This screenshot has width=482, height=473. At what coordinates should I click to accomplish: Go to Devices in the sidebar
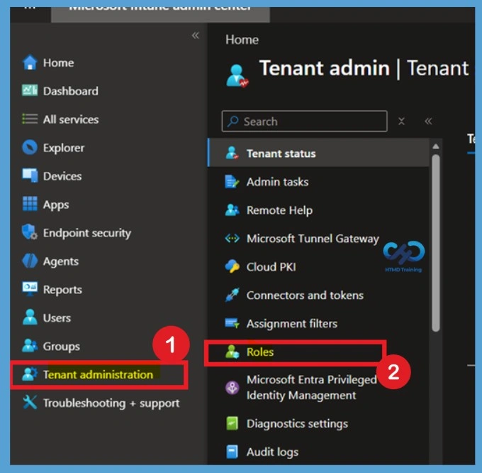pyautogui.click(x=62, y=176)
